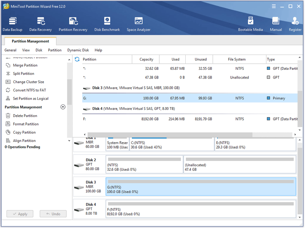Screen dimensions: 305x228
Task: Open the General menu
Action: click(10, 50)
